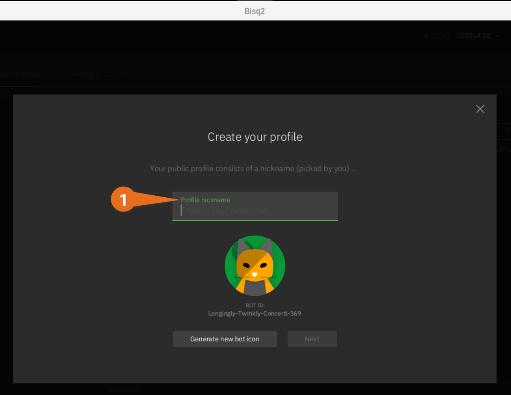The width and height of the screenshot is (511, 395).
Task: Close the Create your profile dialog
Action: click(x=480, y=109)
